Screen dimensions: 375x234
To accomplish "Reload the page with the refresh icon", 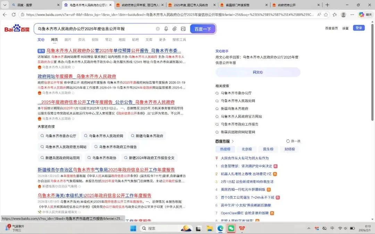I will pos(14,15).
